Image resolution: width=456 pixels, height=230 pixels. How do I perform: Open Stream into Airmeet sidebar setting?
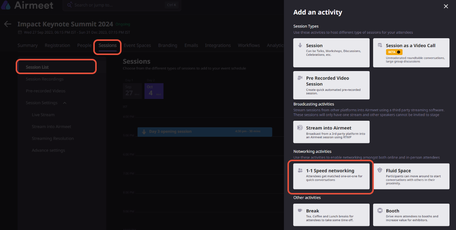tap(52, 127)
